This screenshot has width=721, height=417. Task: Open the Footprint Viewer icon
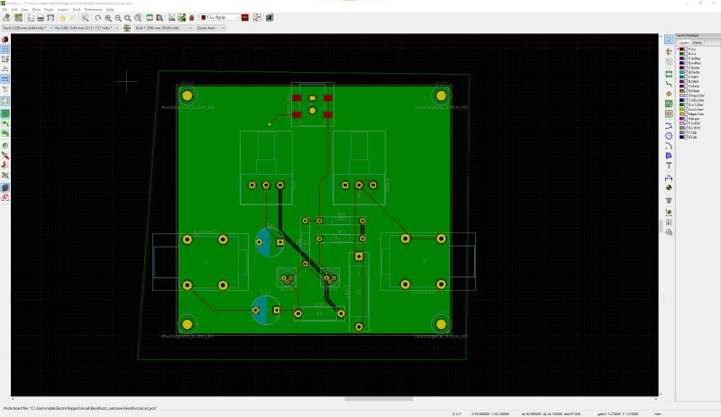coord(160,17)
